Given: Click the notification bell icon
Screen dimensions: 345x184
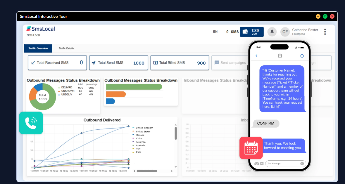Looking at the screenshot, I should tap(272, 32).
